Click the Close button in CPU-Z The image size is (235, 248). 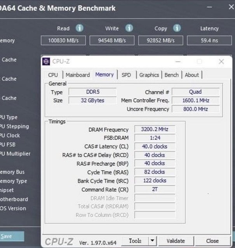tap(212, 241)
